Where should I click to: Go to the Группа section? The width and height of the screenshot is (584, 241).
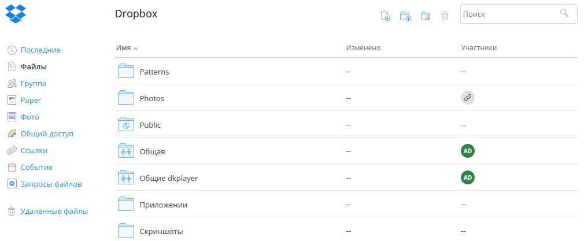click(x=34, y=83)
